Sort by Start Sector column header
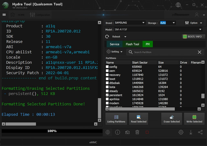 (x=144, y=63)
